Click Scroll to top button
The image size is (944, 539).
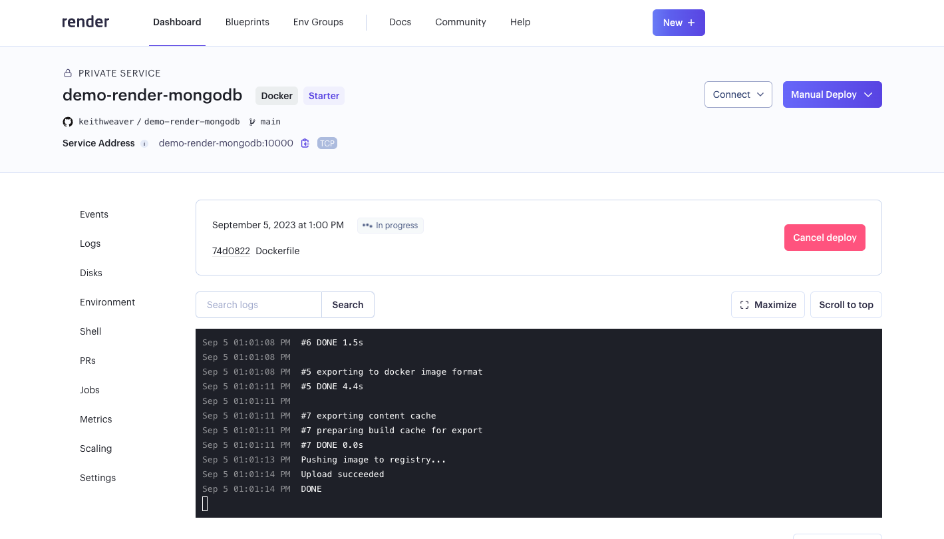tap(846, 305)
